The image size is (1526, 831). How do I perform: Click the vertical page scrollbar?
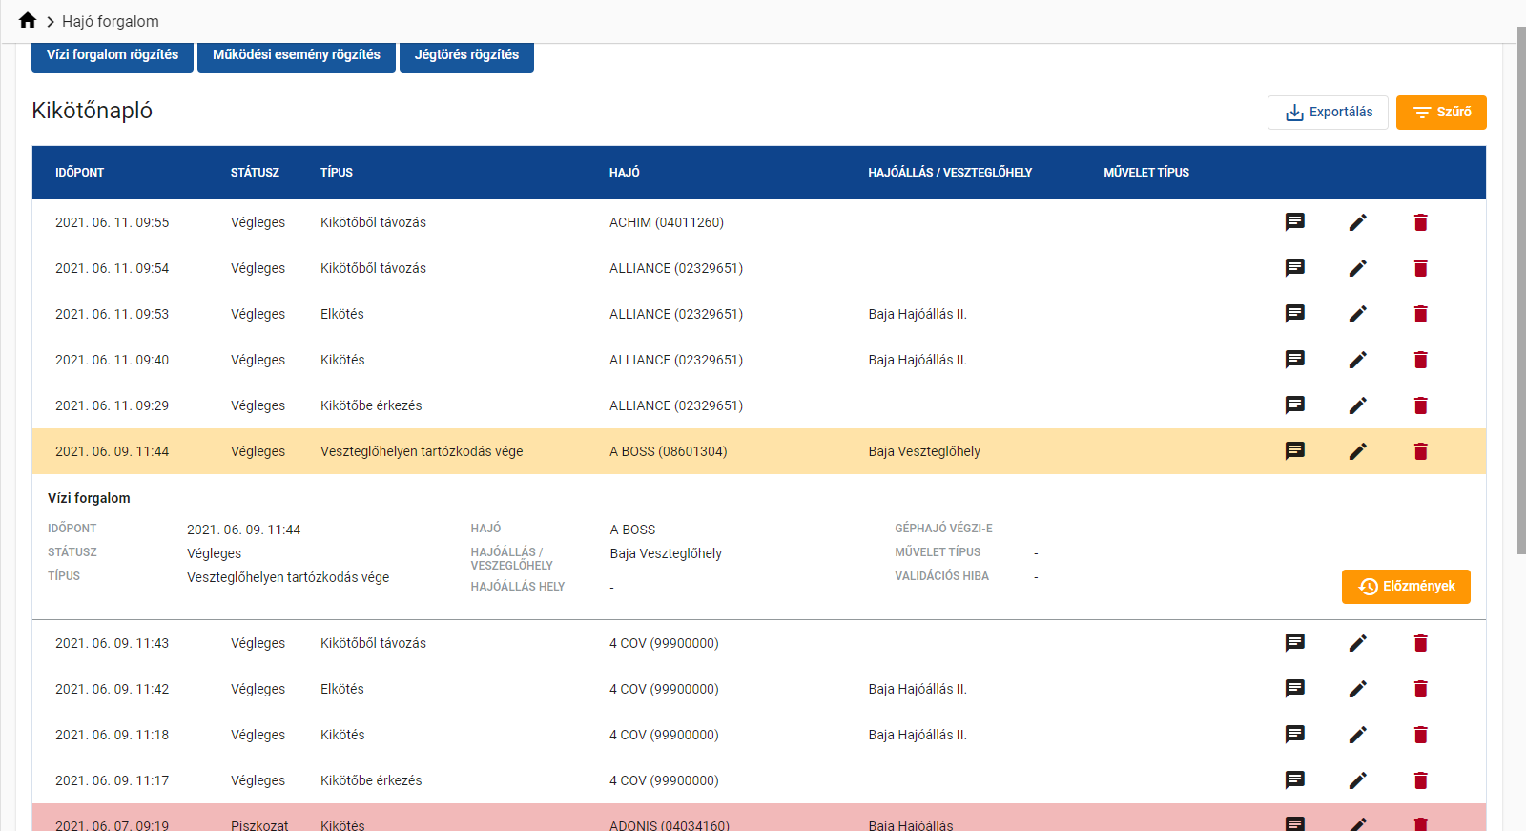[x=1521, y=286]
